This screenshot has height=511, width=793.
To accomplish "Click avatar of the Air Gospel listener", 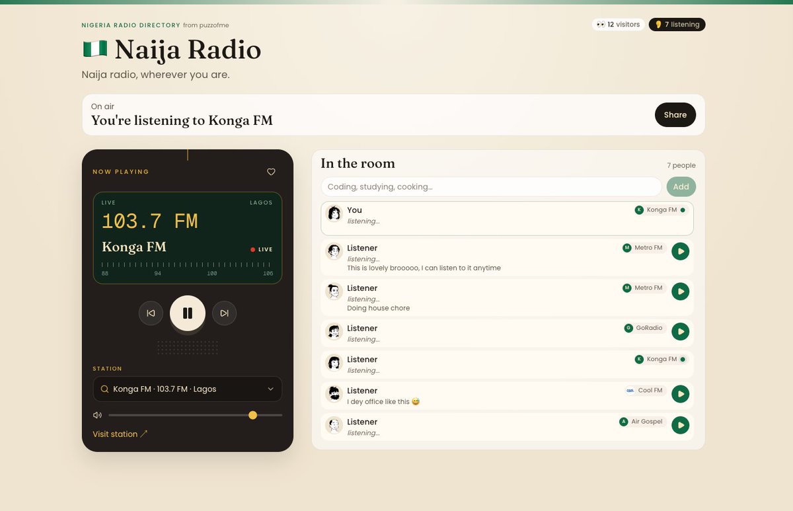I will pyautogui.click(x=334, y=425).
